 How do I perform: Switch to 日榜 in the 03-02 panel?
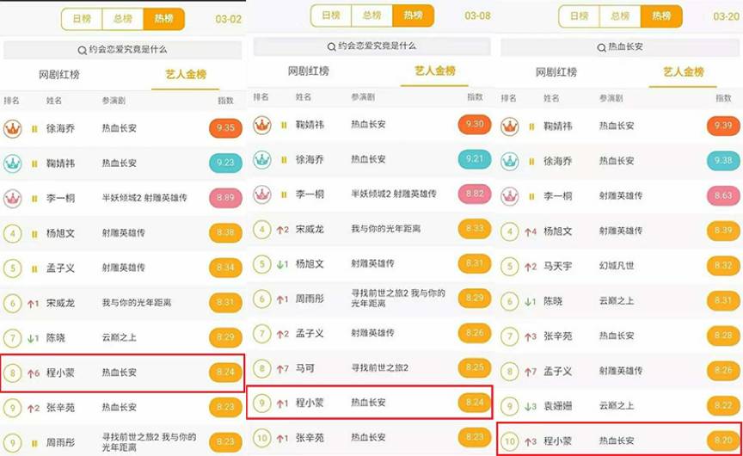point(83,18)
